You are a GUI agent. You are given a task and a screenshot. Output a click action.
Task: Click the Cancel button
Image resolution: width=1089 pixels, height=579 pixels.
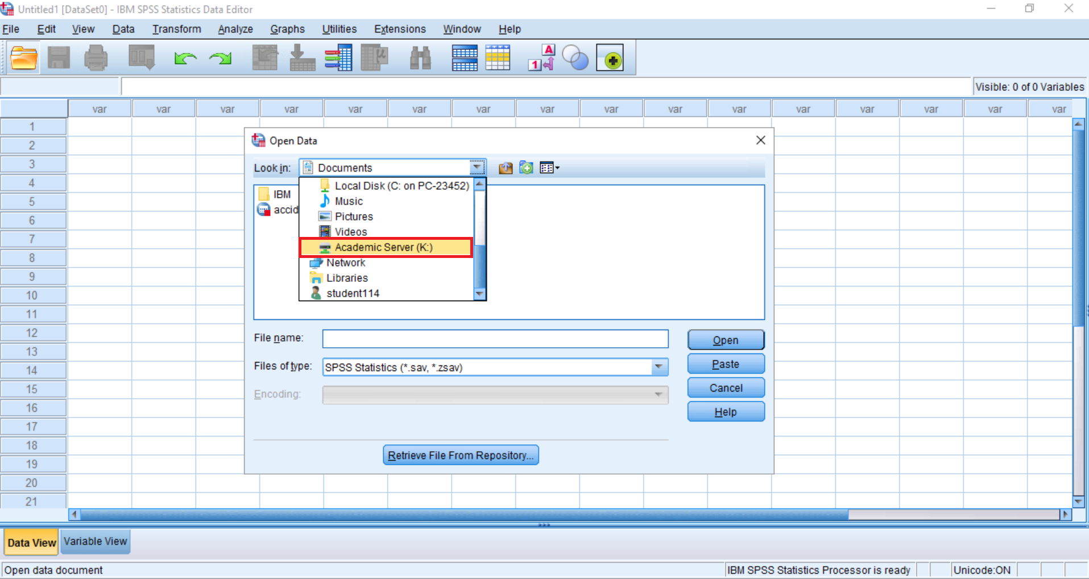coord(726,388)
